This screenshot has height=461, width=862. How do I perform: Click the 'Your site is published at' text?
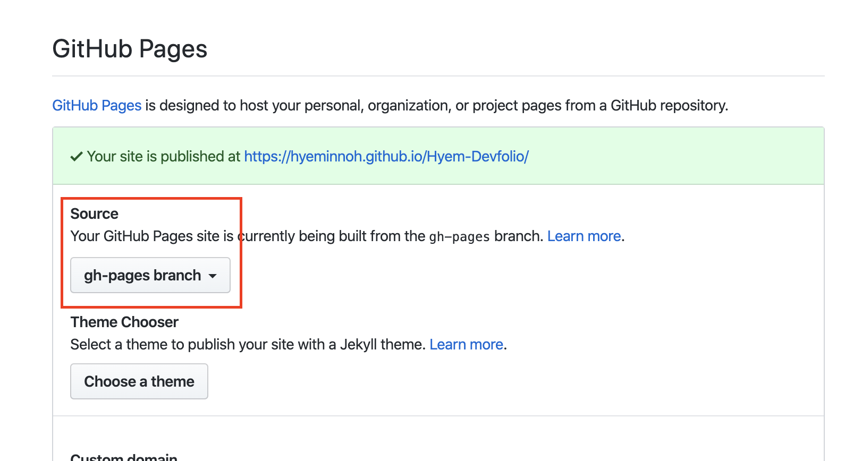(164, 157)
